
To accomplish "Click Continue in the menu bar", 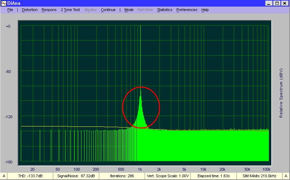I will [x=108, y=10].
